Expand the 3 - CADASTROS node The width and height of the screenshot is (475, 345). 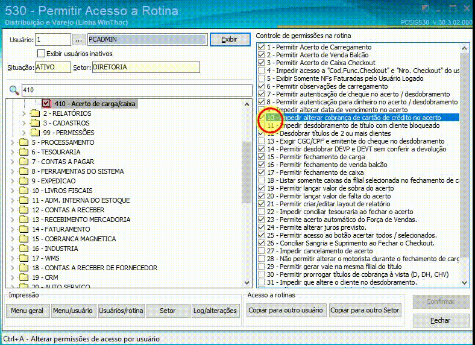[x=24, y=123]
